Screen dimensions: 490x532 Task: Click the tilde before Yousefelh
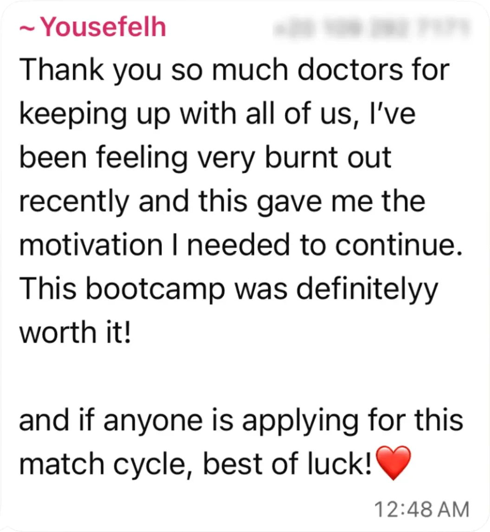point(27,28)
